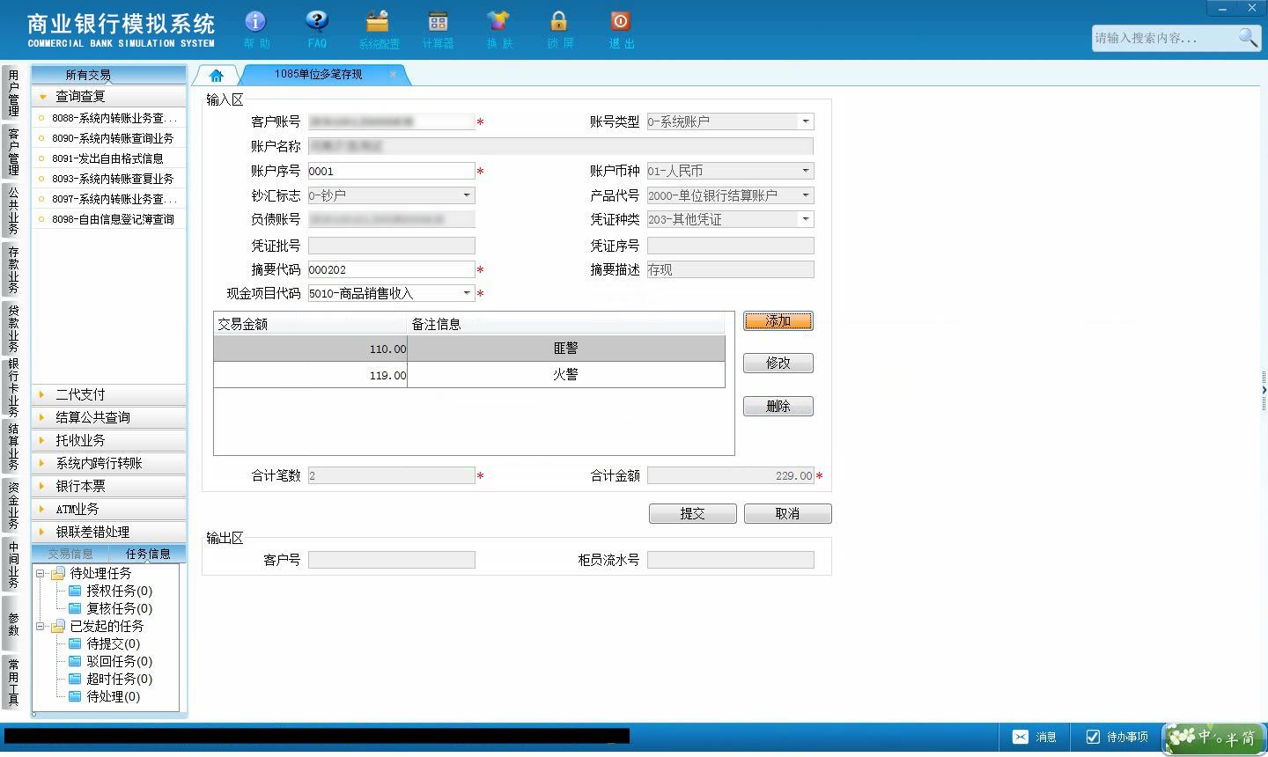Screen dimensions: 1268x757
Task: Collapse the 查询查复 section
Action: click(109, 96)
